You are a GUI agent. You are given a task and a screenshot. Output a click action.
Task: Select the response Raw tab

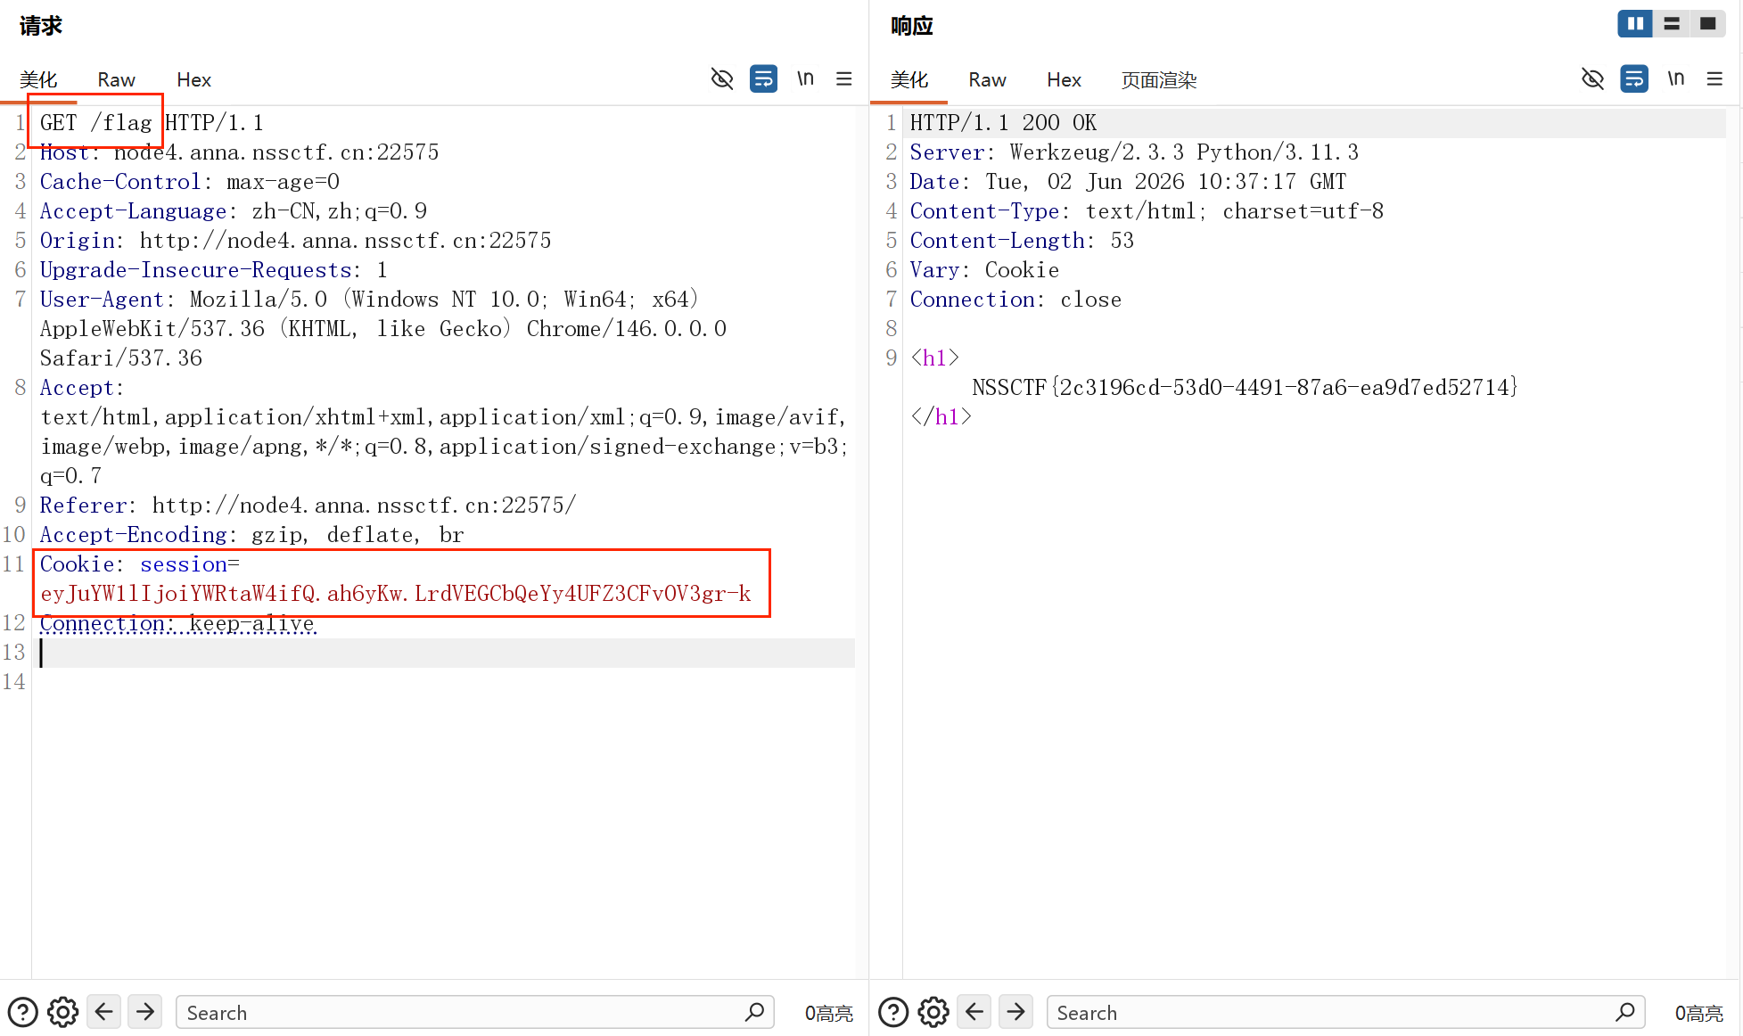pos(987,80)
